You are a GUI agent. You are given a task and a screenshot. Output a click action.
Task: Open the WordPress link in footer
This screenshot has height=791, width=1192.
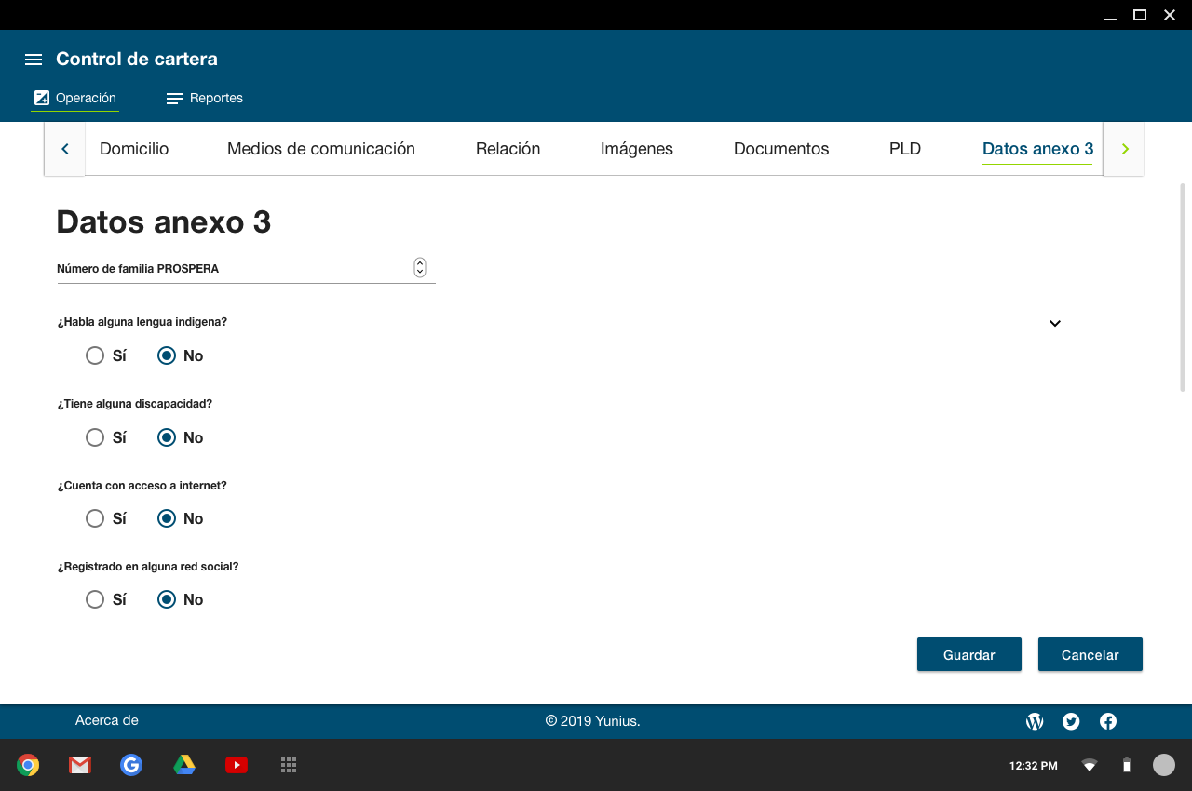1035,721
